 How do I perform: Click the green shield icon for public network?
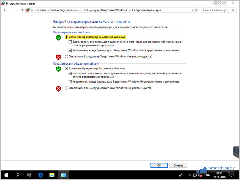[x=58, y=69]
